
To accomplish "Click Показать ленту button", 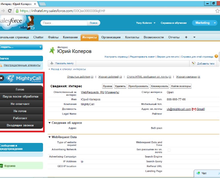I will [x=62, y=63].
